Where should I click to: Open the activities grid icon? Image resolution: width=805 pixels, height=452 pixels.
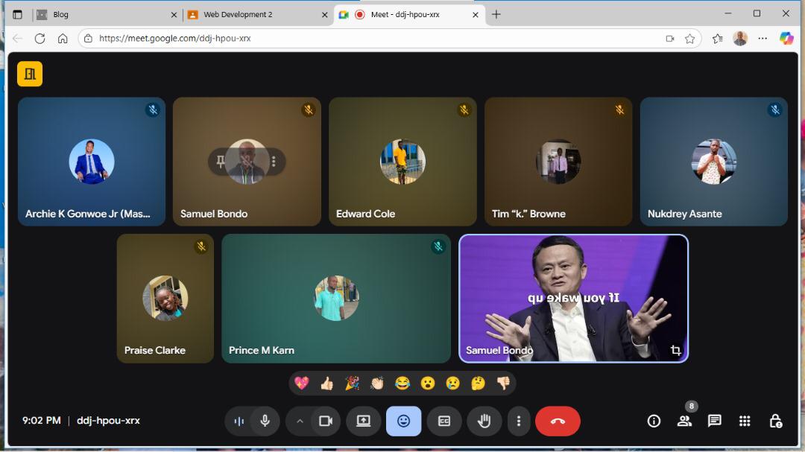click(x=744, y=421)
